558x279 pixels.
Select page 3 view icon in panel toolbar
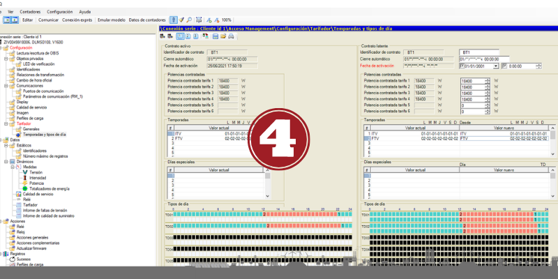point(195,36)
